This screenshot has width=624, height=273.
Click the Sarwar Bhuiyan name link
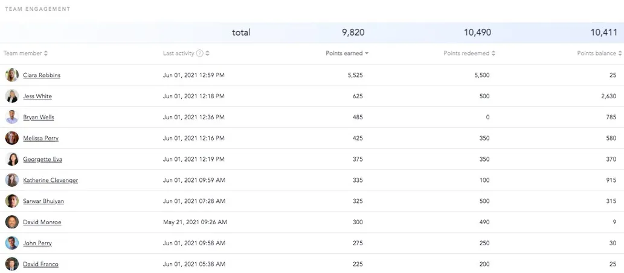coord(43,201)
